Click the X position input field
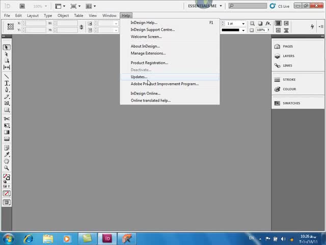Image resolution: width=326 pixels, height=245 pixels. click(36, 23)
